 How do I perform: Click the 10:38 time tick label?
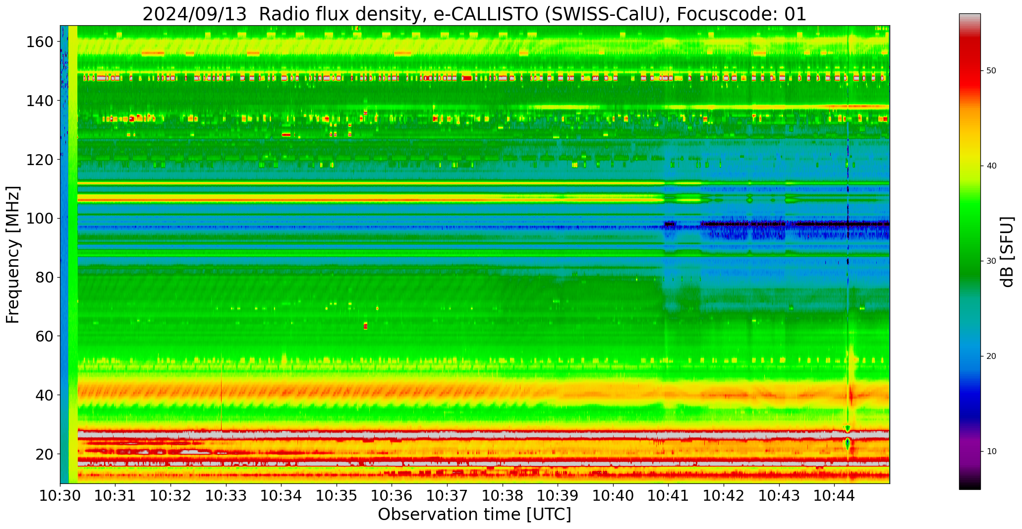coord(503,495)
